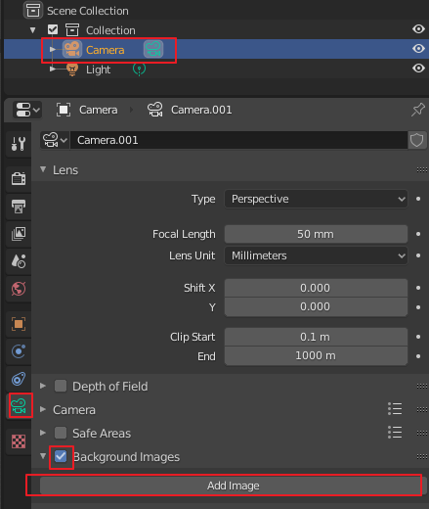The height and width of the screenshot is (509, 429).
Task: Animate Lens Unit via its dot
Action: click(x=418, y=255)
